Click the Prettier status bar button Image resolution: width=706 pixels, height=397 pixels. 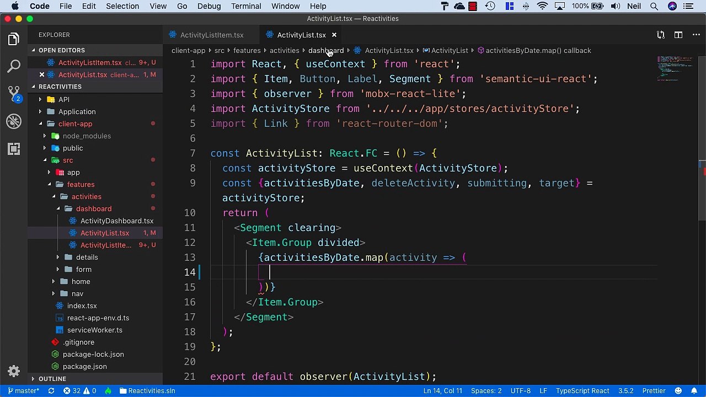[x=654, y=391]
